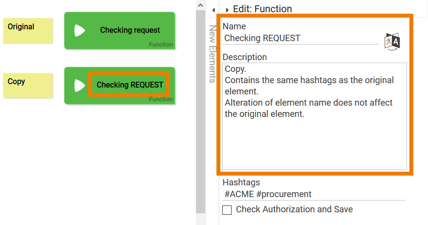Select the yellow Copy sticky note
Image resolution: width=428 pixels, height=225 pixels.
(28, 86)
